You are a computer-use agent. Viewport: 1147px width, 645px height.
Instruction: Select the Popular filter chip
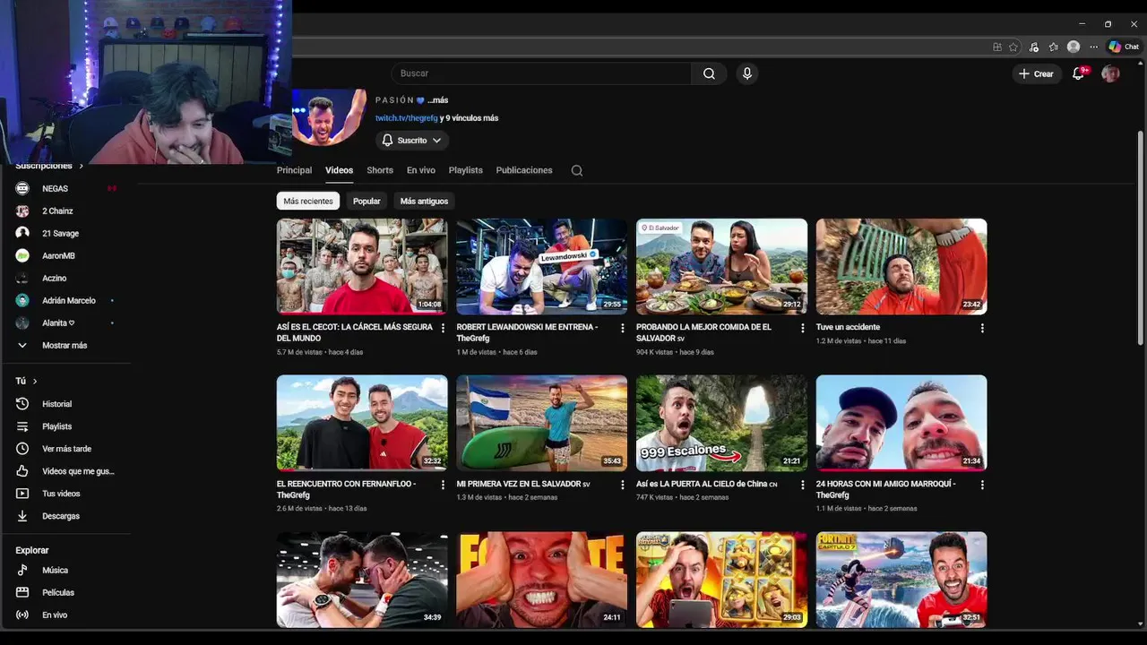click(367, 201)
